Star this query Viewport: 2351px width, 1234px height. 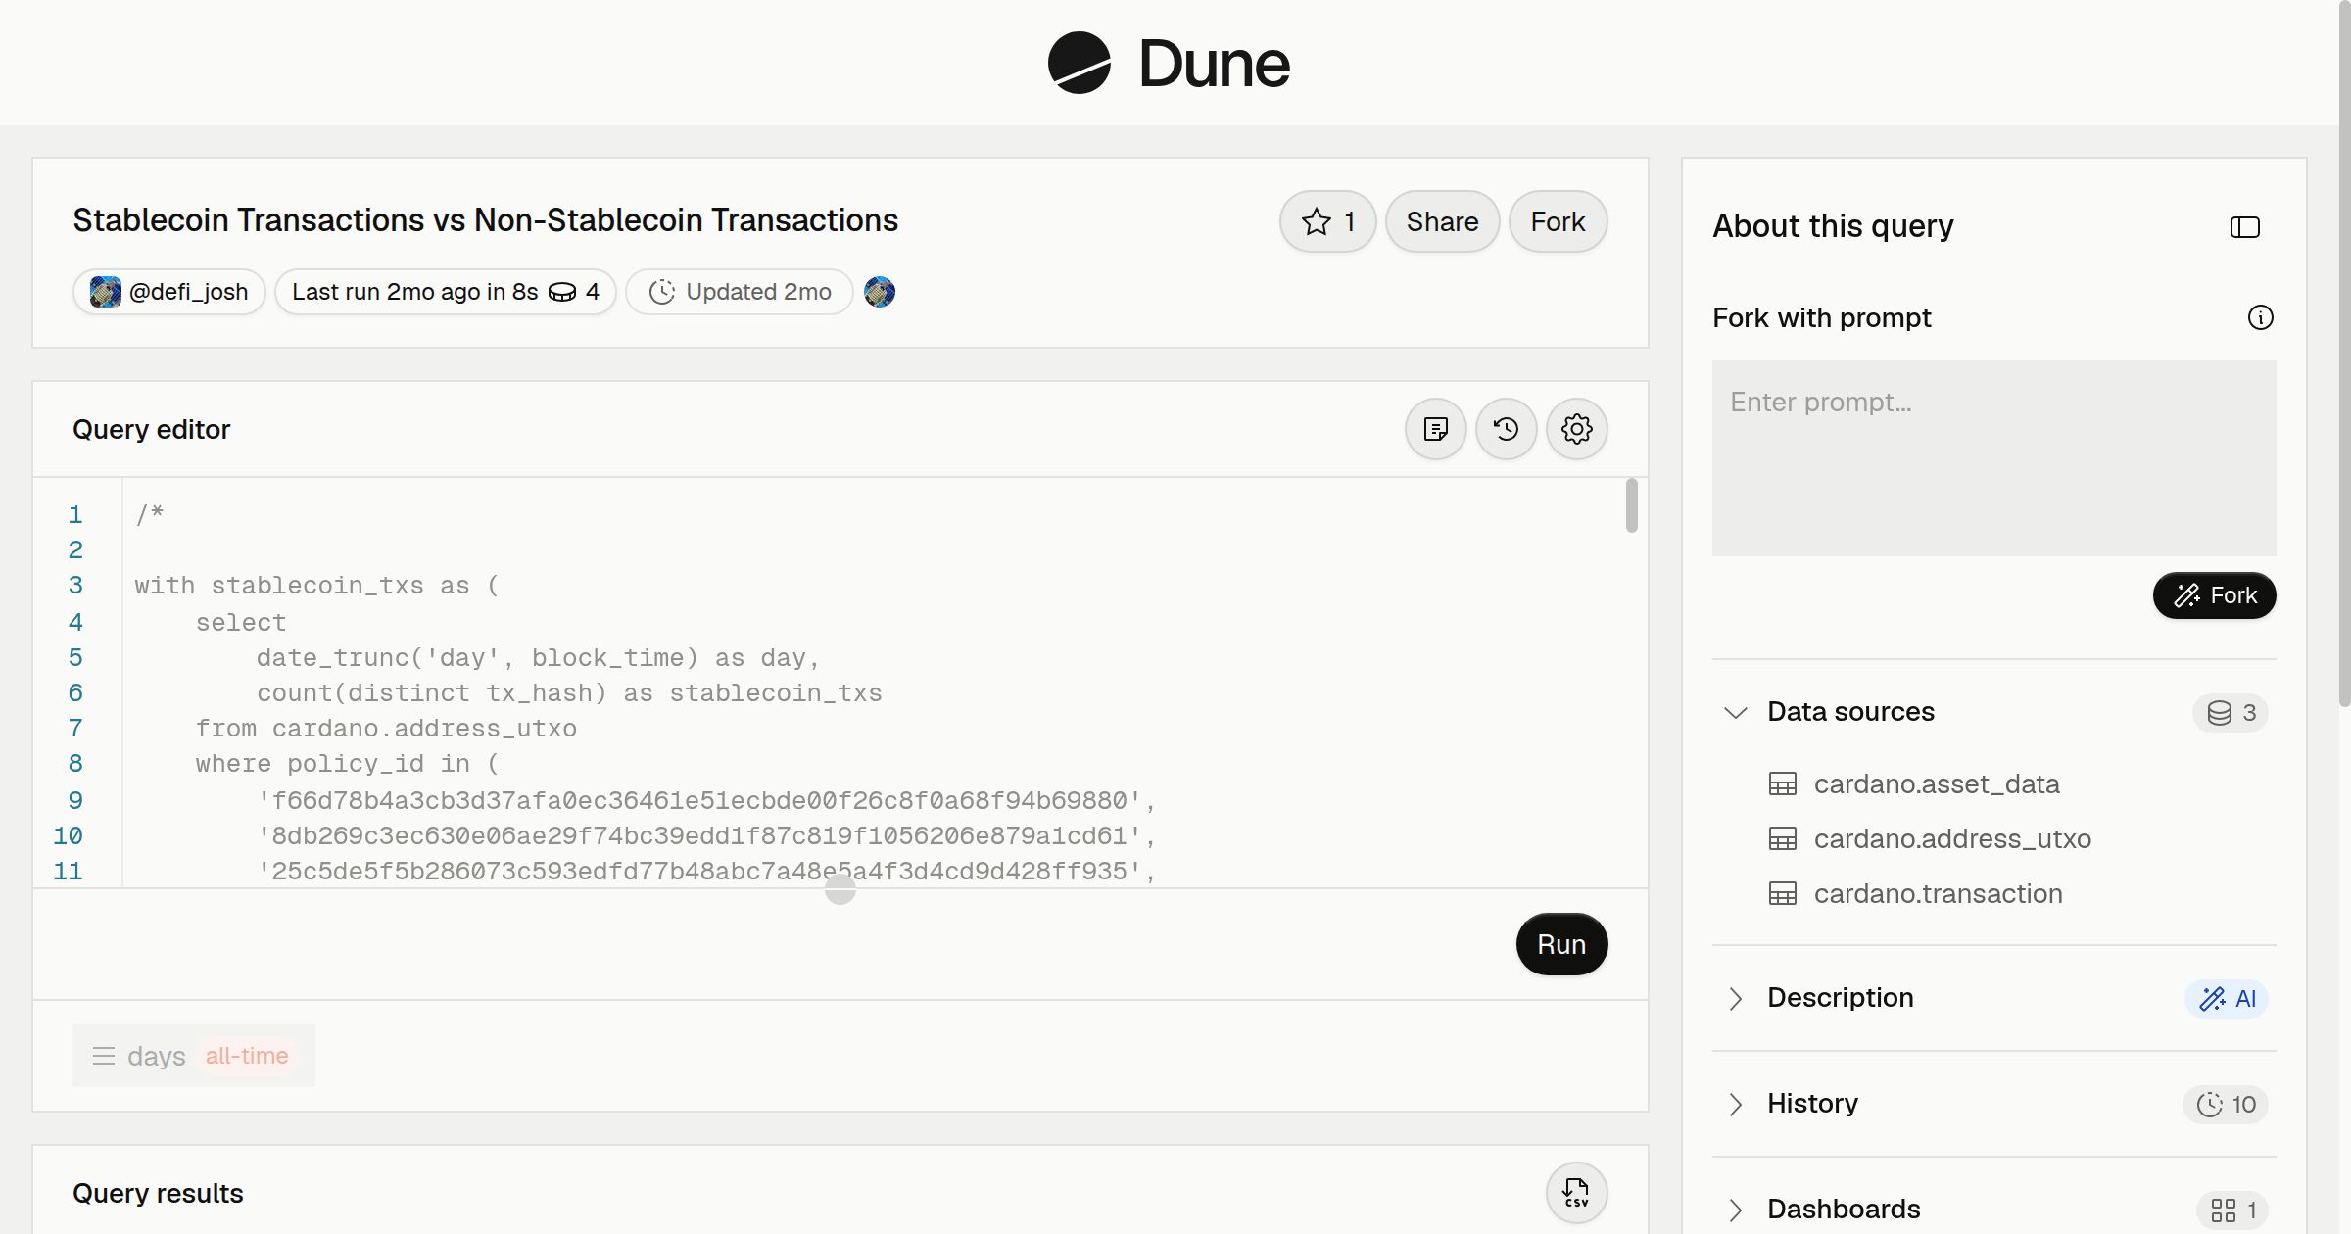pyautogui.click(x=1327, y=221)
